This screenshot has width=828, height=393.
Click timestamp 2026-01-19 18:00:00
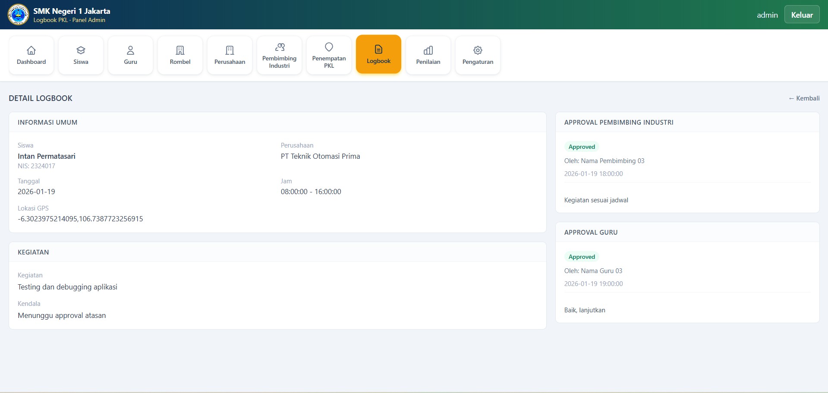(x=593, y=174)
